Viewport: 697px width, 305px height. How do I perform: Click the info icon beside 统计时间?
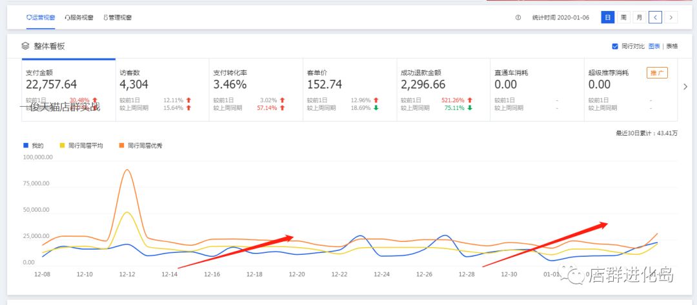[518, 18]
